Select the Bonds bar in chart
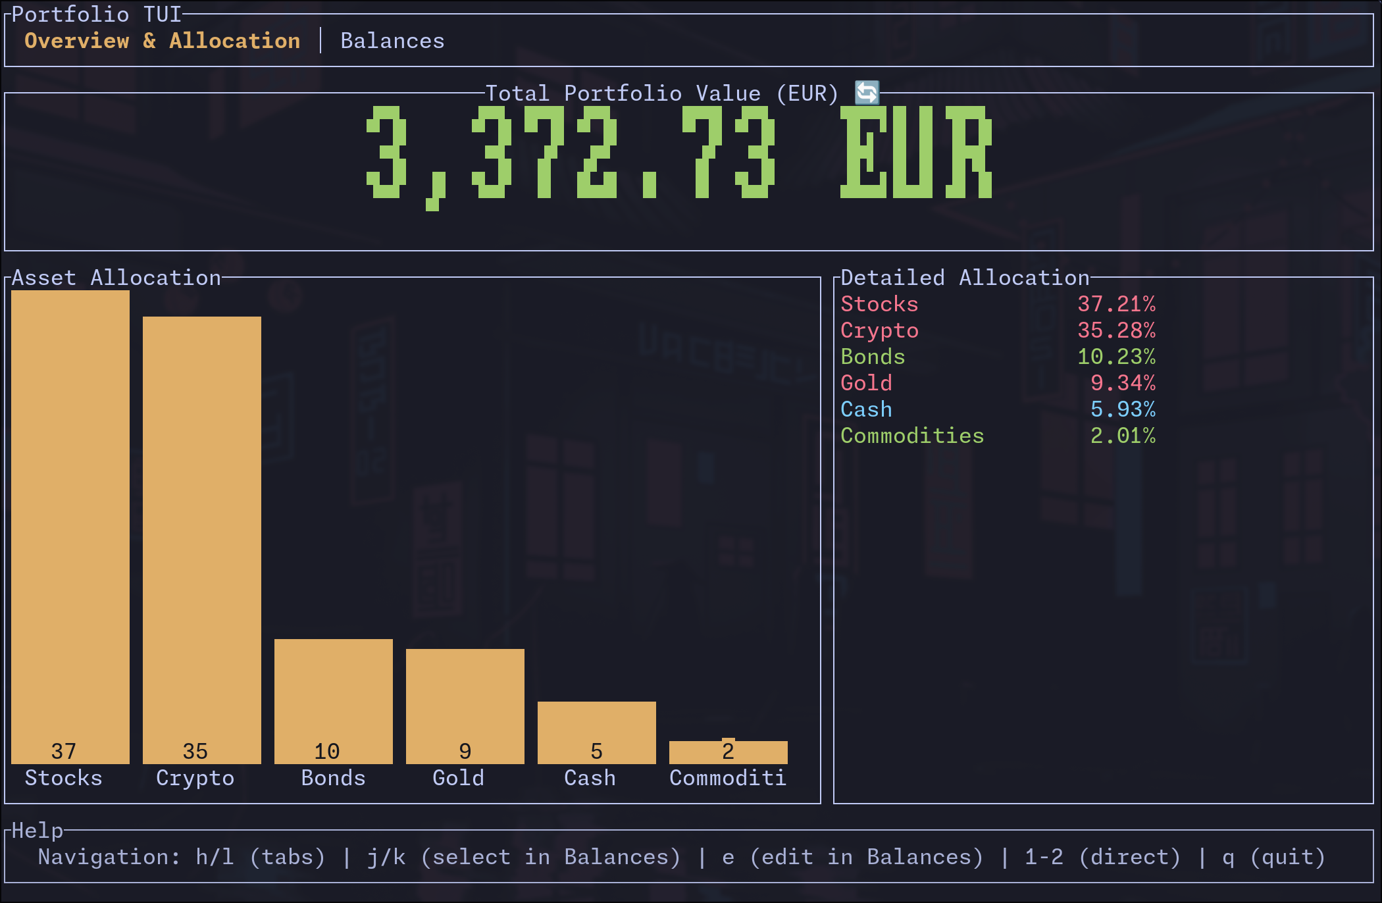 pyautogui.click(x=334, y=701)
